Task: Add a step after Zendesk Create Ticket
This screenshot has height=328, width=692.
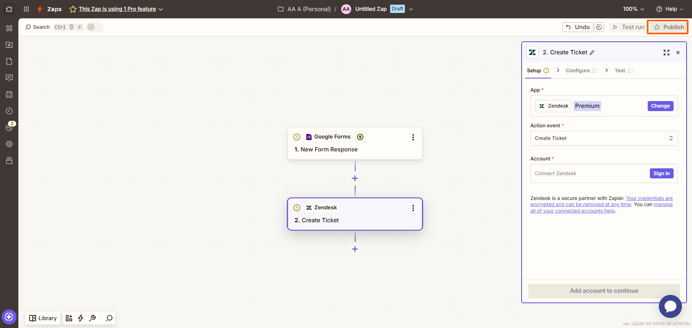Action: coord(355,249)
